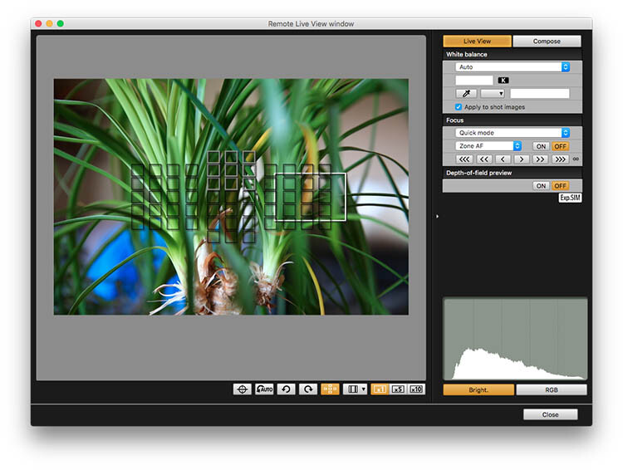The height and width of the screenshot is (470, 623).
Task: Open the Quick mode focus dropdown
Action: (512, 133)
